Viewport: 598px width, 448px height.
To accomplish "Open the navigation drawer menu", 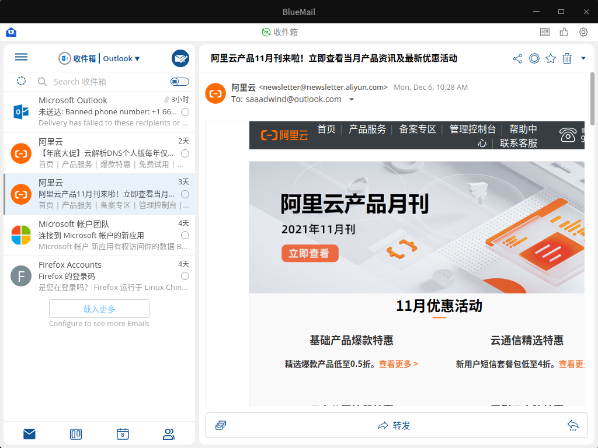I will (x=21, y=57).
